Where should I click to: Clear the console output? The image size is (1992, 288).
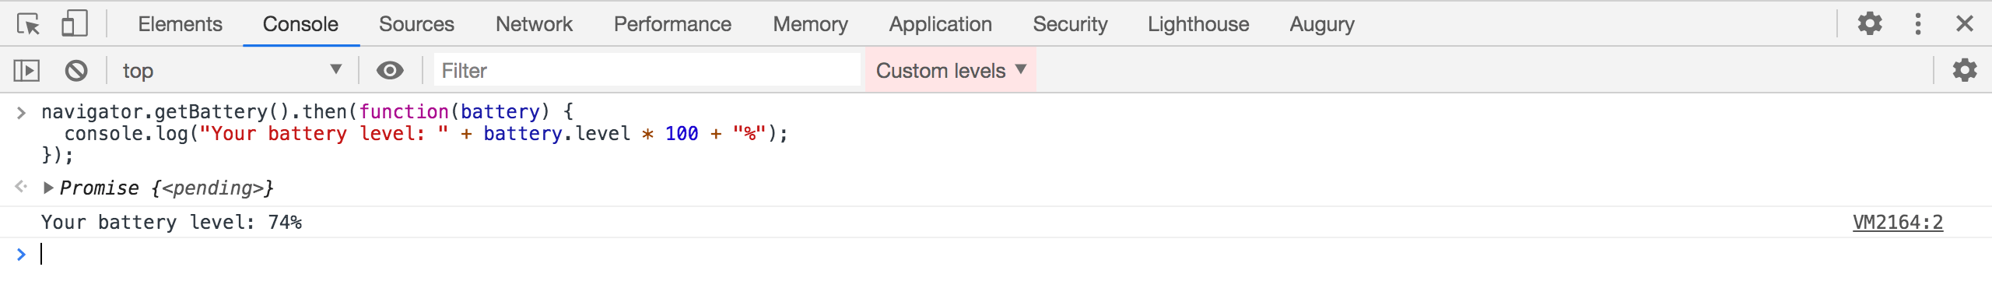76,71
